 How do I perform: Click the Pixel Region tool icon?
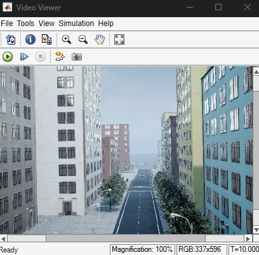click(47, 39)
